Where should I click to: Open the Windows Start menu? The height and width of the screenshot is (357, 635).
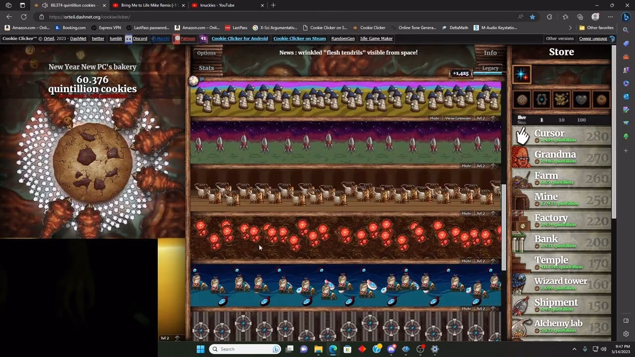coord(200,349)
